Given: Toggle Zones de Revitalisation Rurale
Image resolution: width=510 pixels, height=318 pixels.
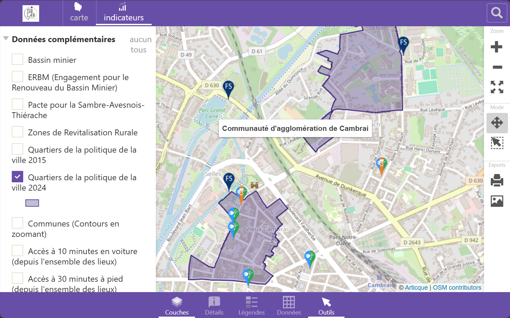Looking at the screenshot, I should [17, 132].
